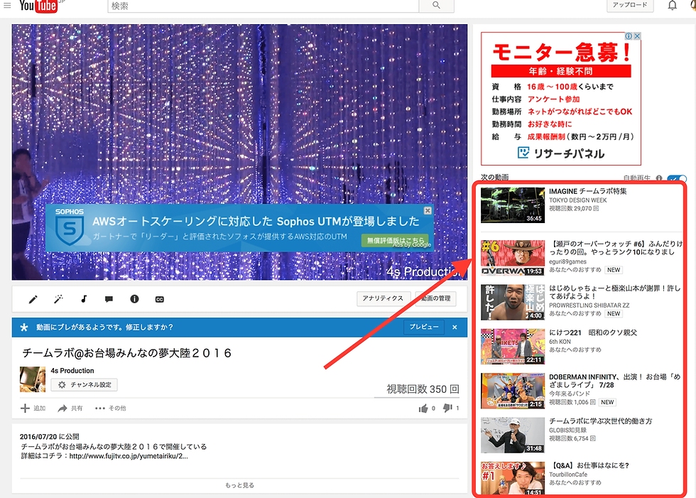The image size is (696, 498).
Task: Click the モニター急募 banner advertisement
Action: point(561,99)
